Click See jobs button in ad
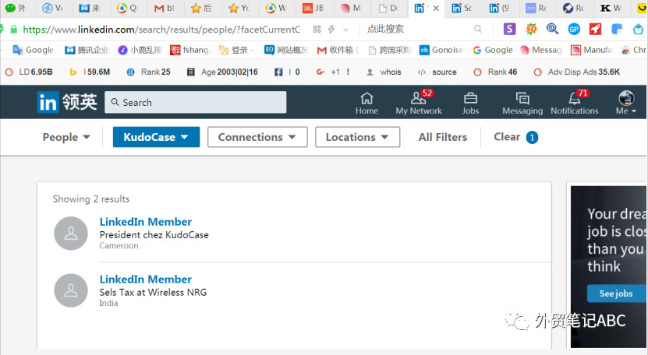Image resolution: width=648 pixels, height=355 pixels. click(616, 293)
